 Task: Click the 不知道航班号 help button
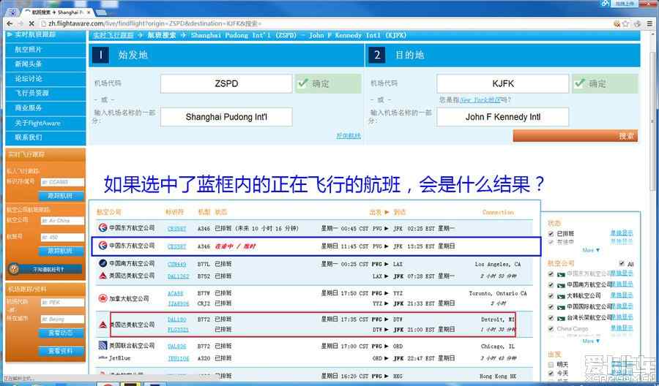pyautogui.click(x=45, y=269)
